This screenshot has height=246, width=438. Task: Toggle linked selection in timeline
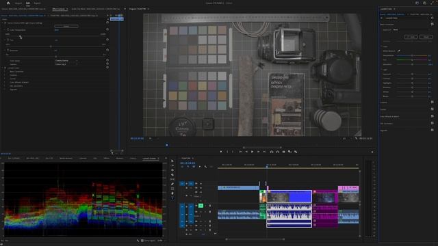pos(194,167)
